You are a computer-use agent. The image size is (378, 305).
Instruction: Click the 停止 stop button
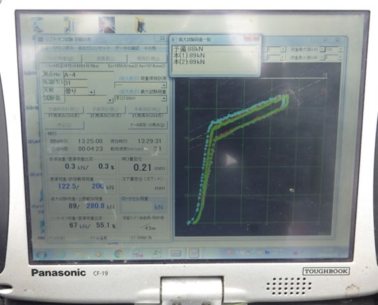pos(65,125)
